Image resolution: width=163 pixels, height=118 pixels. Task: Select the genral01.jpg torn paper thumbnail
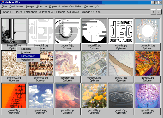click(121, 63)
